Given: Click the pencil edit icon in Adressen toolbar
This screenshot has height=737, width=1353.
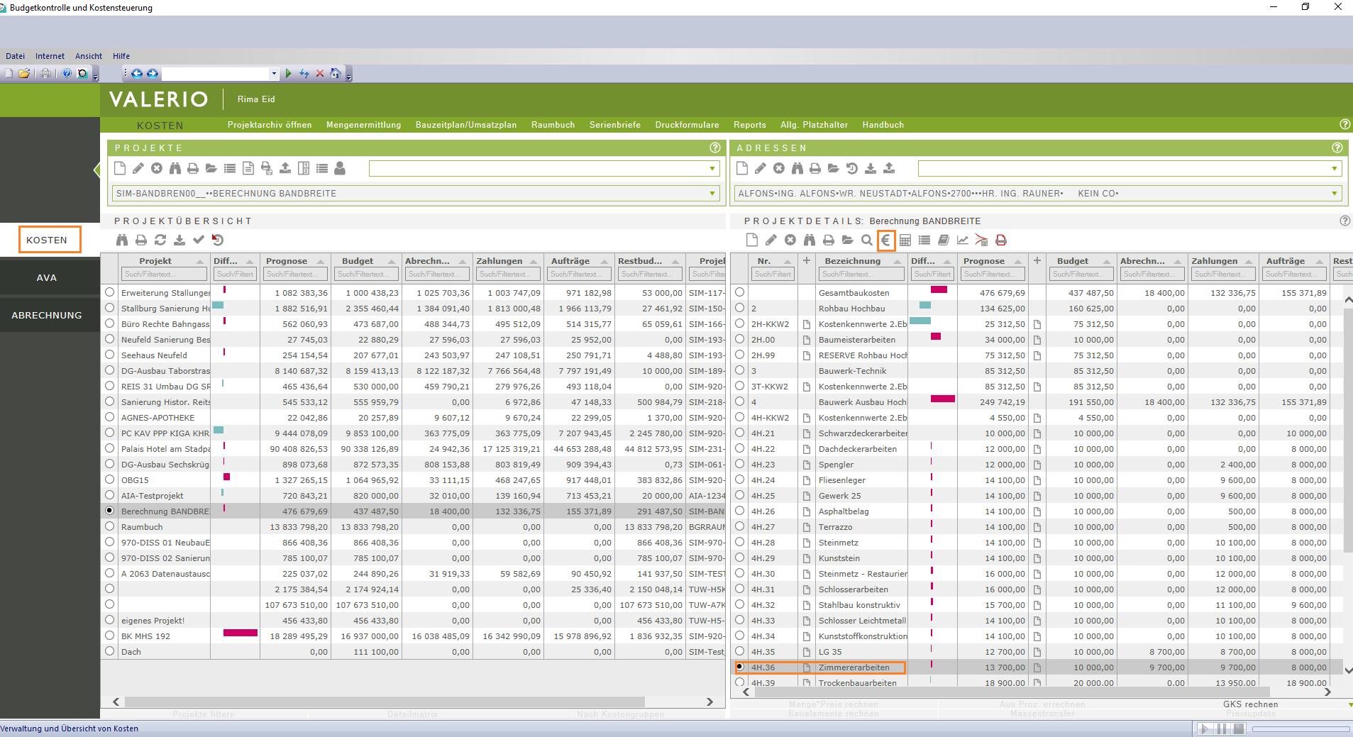Looking at the screenshot, I should (761, 168).
